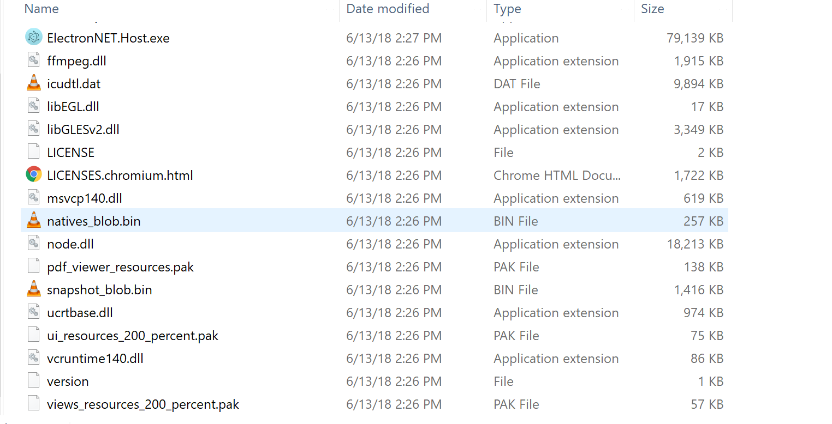Image resolution: width=832 pixels, height=424 pixels.
Task: Select the Chrome icon beside LICENSES.chromium.html
Action: click(33, 175)
